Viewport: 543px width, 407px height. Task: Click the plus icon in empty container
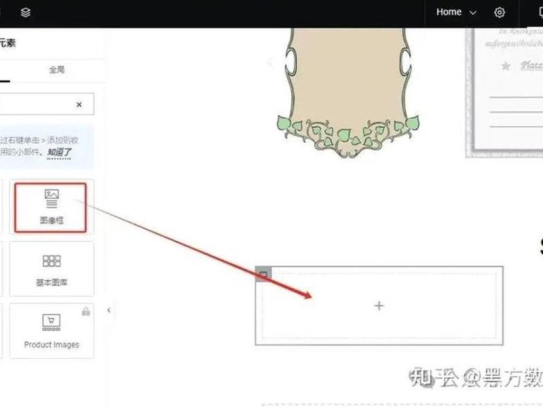point(379,306)
